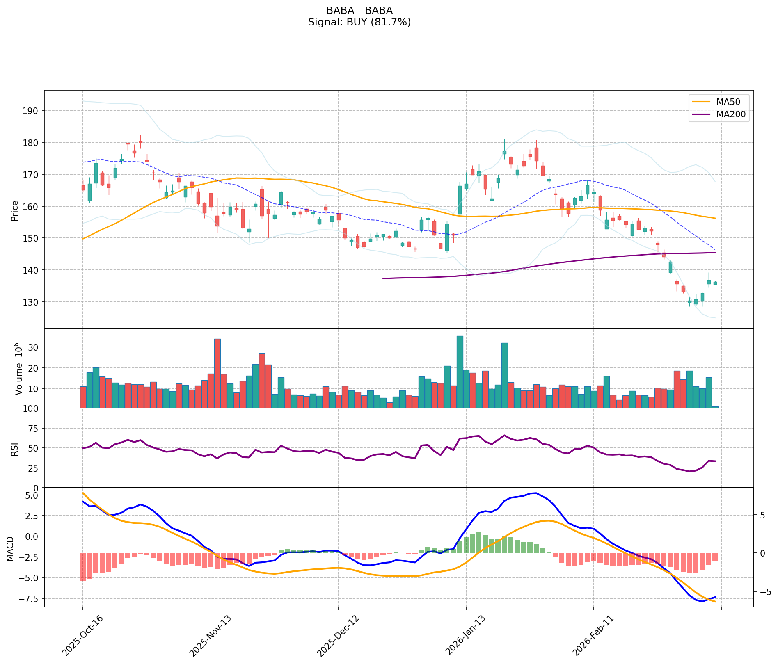Select the 2025-Nov-13 date label
778x664 pixels.
click(210, 635)
